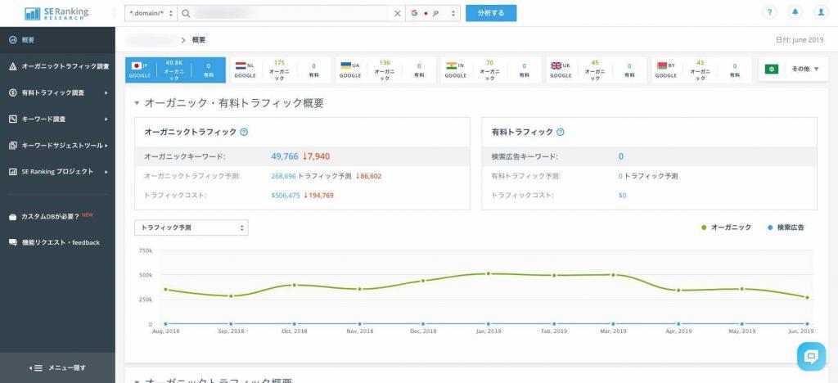Click help icon next to オーガニックトラフィック
The height and width of the screenshot is (383, 838).
point(244,132)
